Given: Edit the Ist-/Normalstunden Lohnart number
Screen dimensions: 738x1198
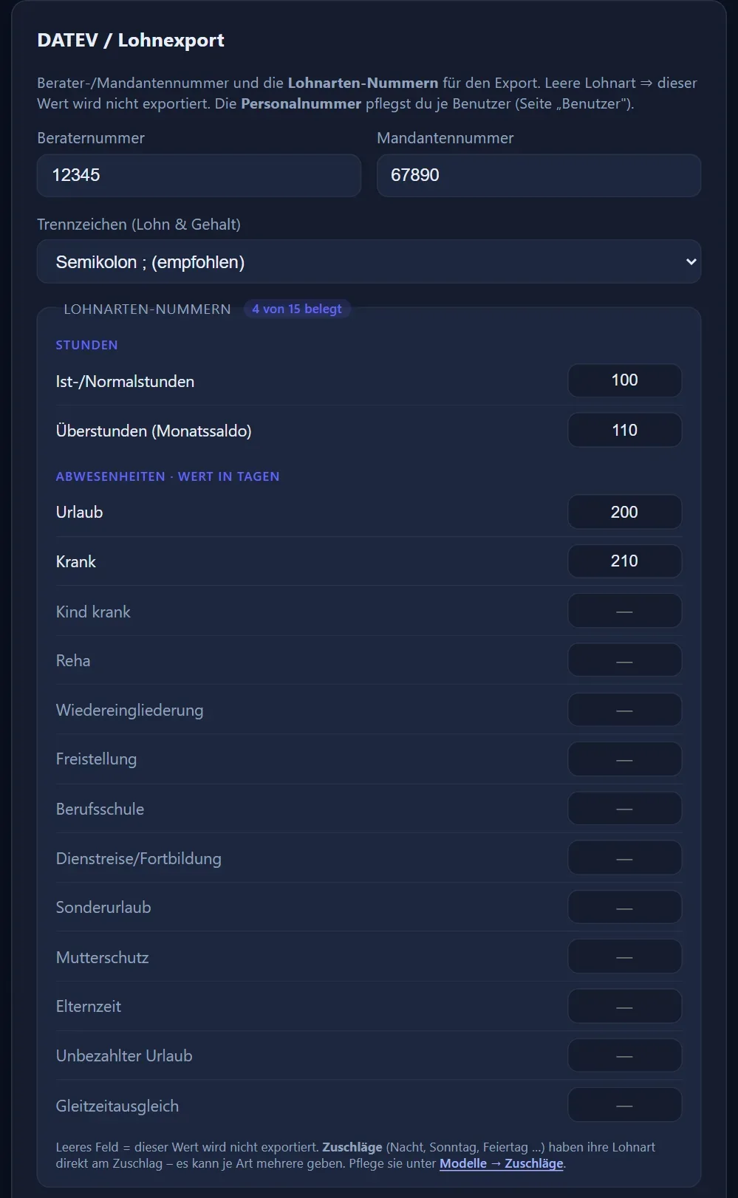Looking at the screenshot, I should pos(624,380).
